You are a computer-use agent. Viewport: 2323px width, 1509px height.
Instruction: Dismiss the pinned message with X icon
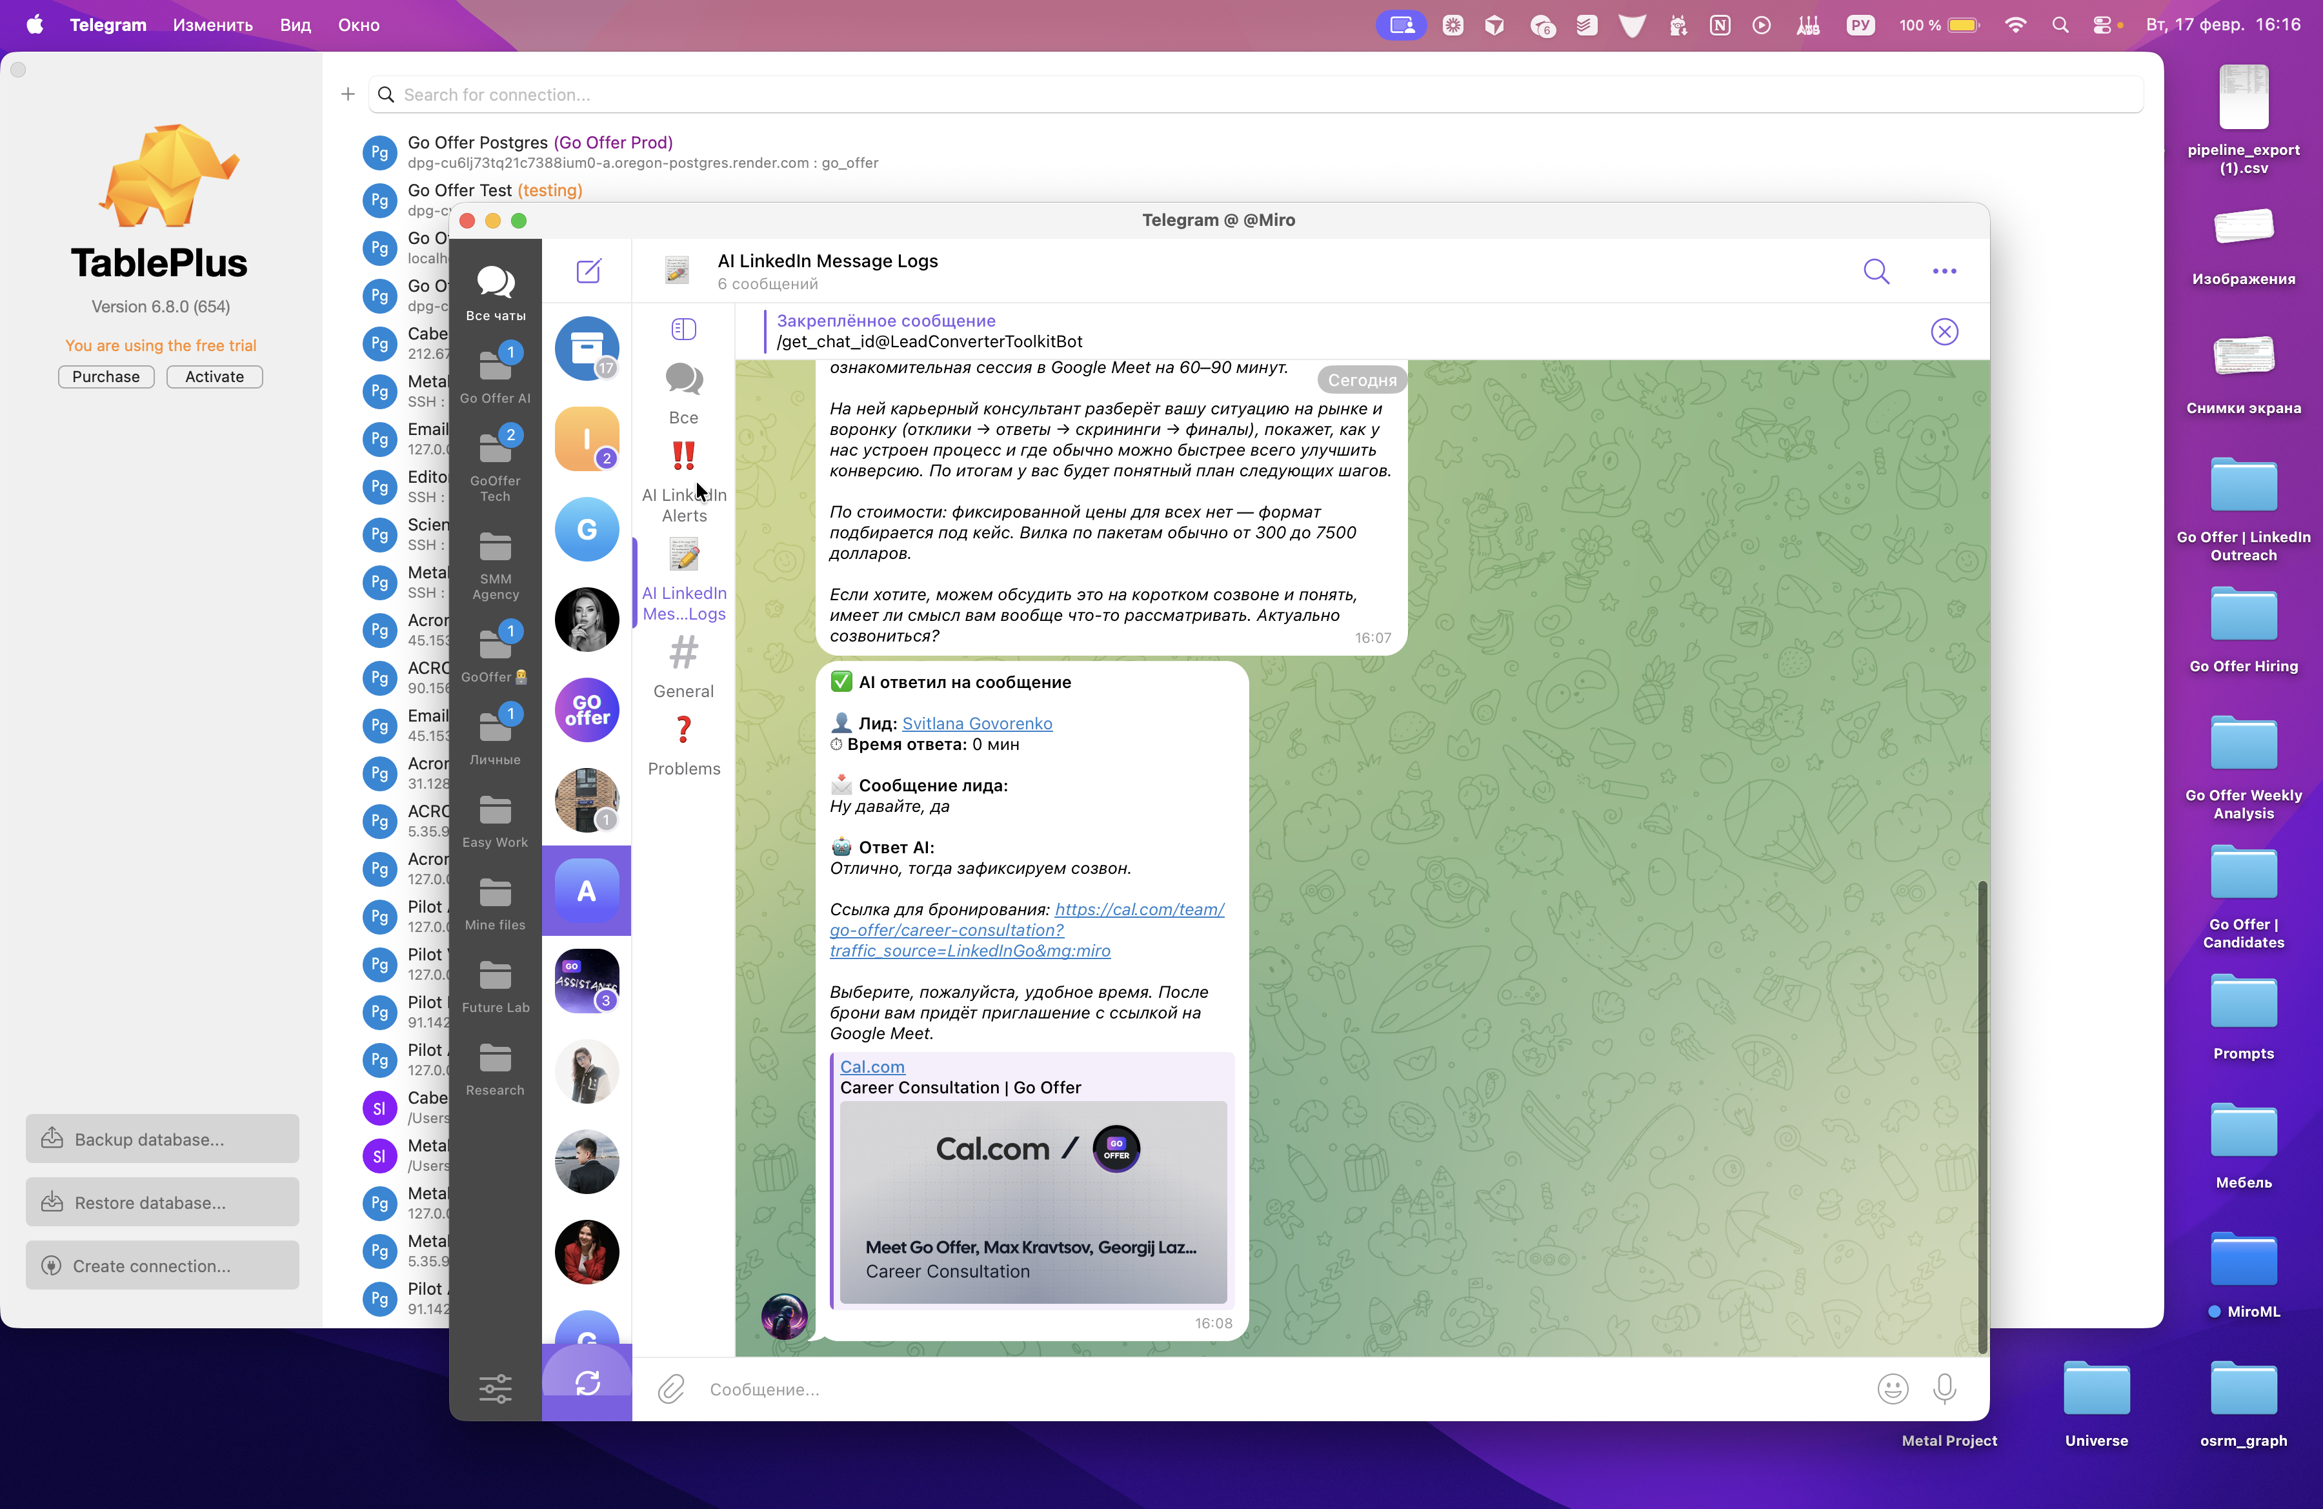(x=1944, y=332)
